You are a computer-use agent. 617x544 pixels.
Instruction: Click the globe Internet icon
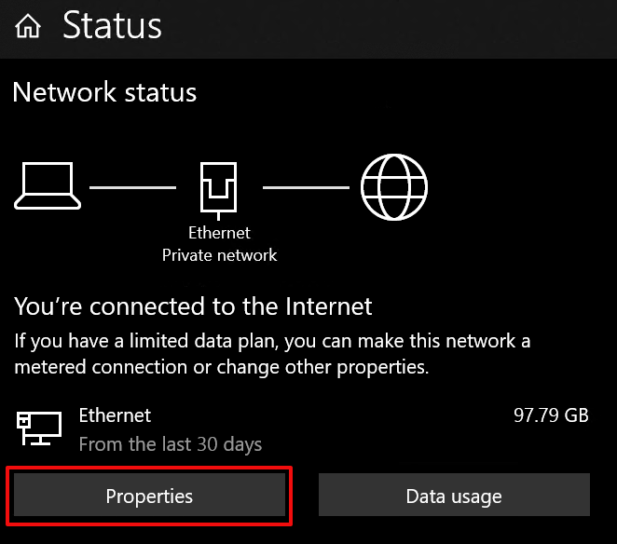tap(394, 185)
